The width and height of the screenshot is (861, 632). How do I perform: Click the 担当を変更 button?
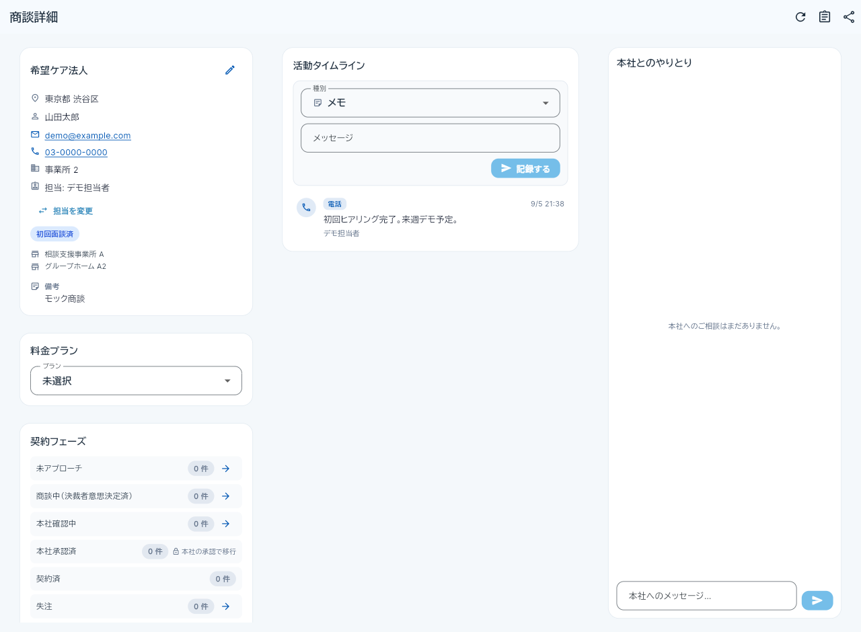click(x=65, y=211)
